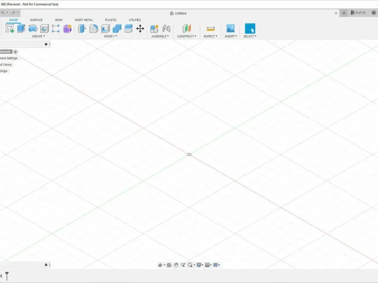Click the Redo arrow button
This screenshot has width=378, height=283.
click(13, 13)
